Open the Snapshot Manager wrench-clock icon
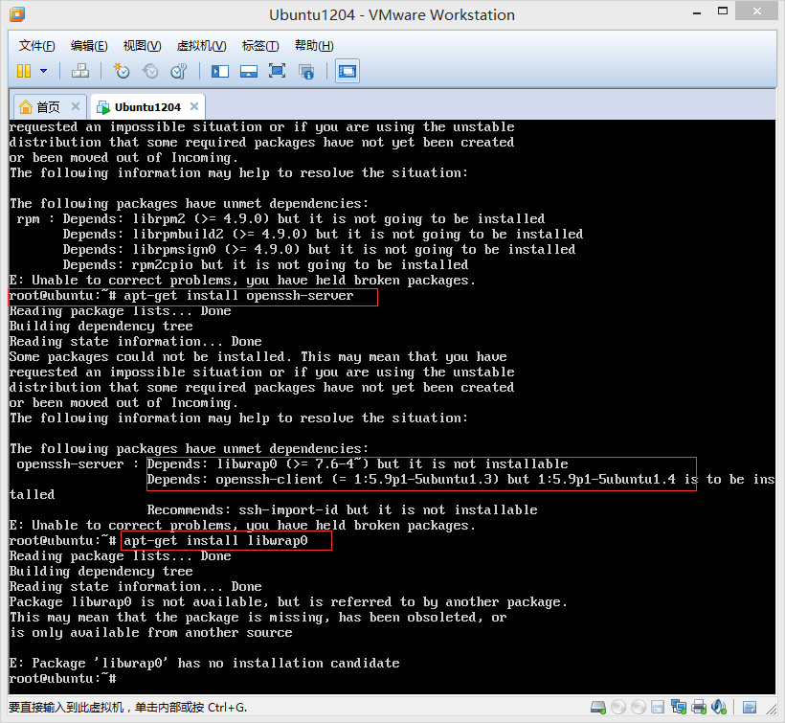Screen dimensions: 785x723 pyautogui.click(x=179, y=71)
